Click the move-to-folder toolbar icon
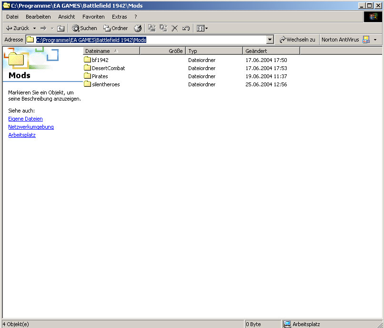Viewport: 384px width, 328px height. tap(152, 28)
